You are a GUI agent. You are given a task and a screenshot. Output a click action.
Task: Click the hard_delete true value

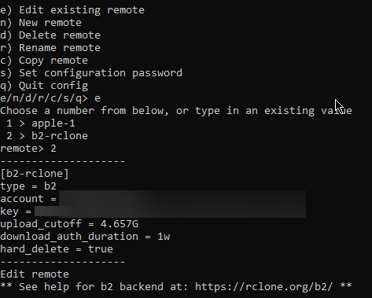pos(101,249)
